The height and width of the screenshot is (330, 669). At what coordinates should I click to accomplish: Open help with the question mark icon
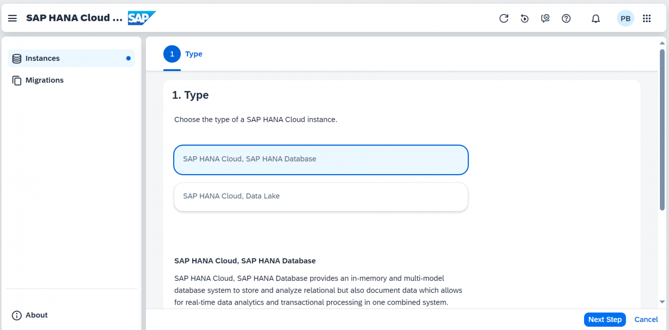pyautogui.click(x=566, y=18)
